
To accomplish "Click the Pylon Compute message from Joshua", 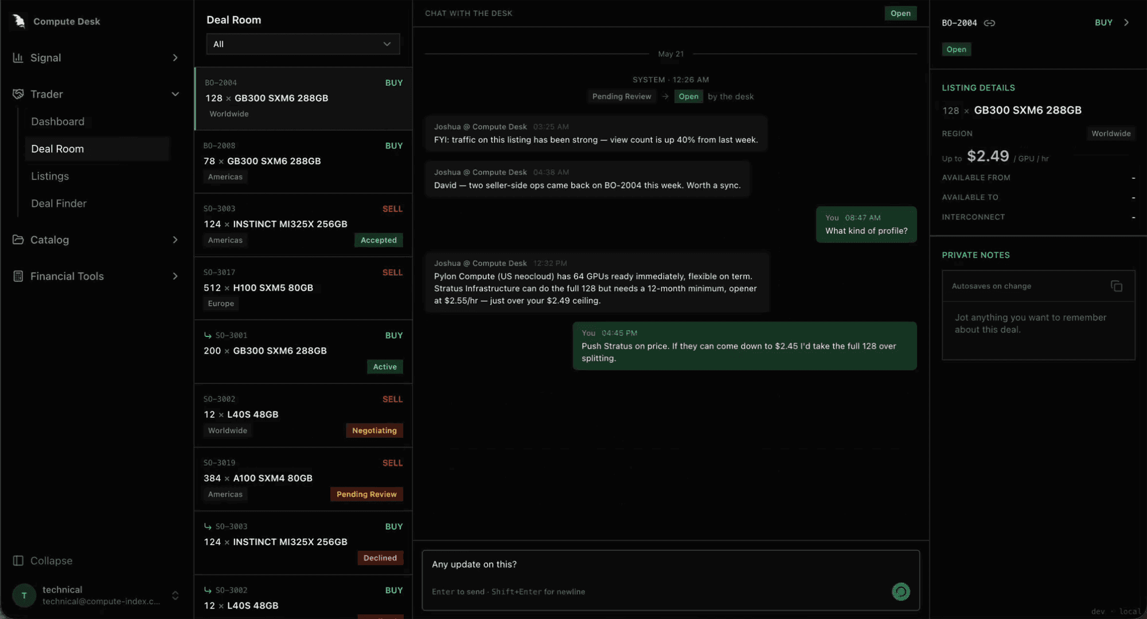I will (x=596, y=283).
